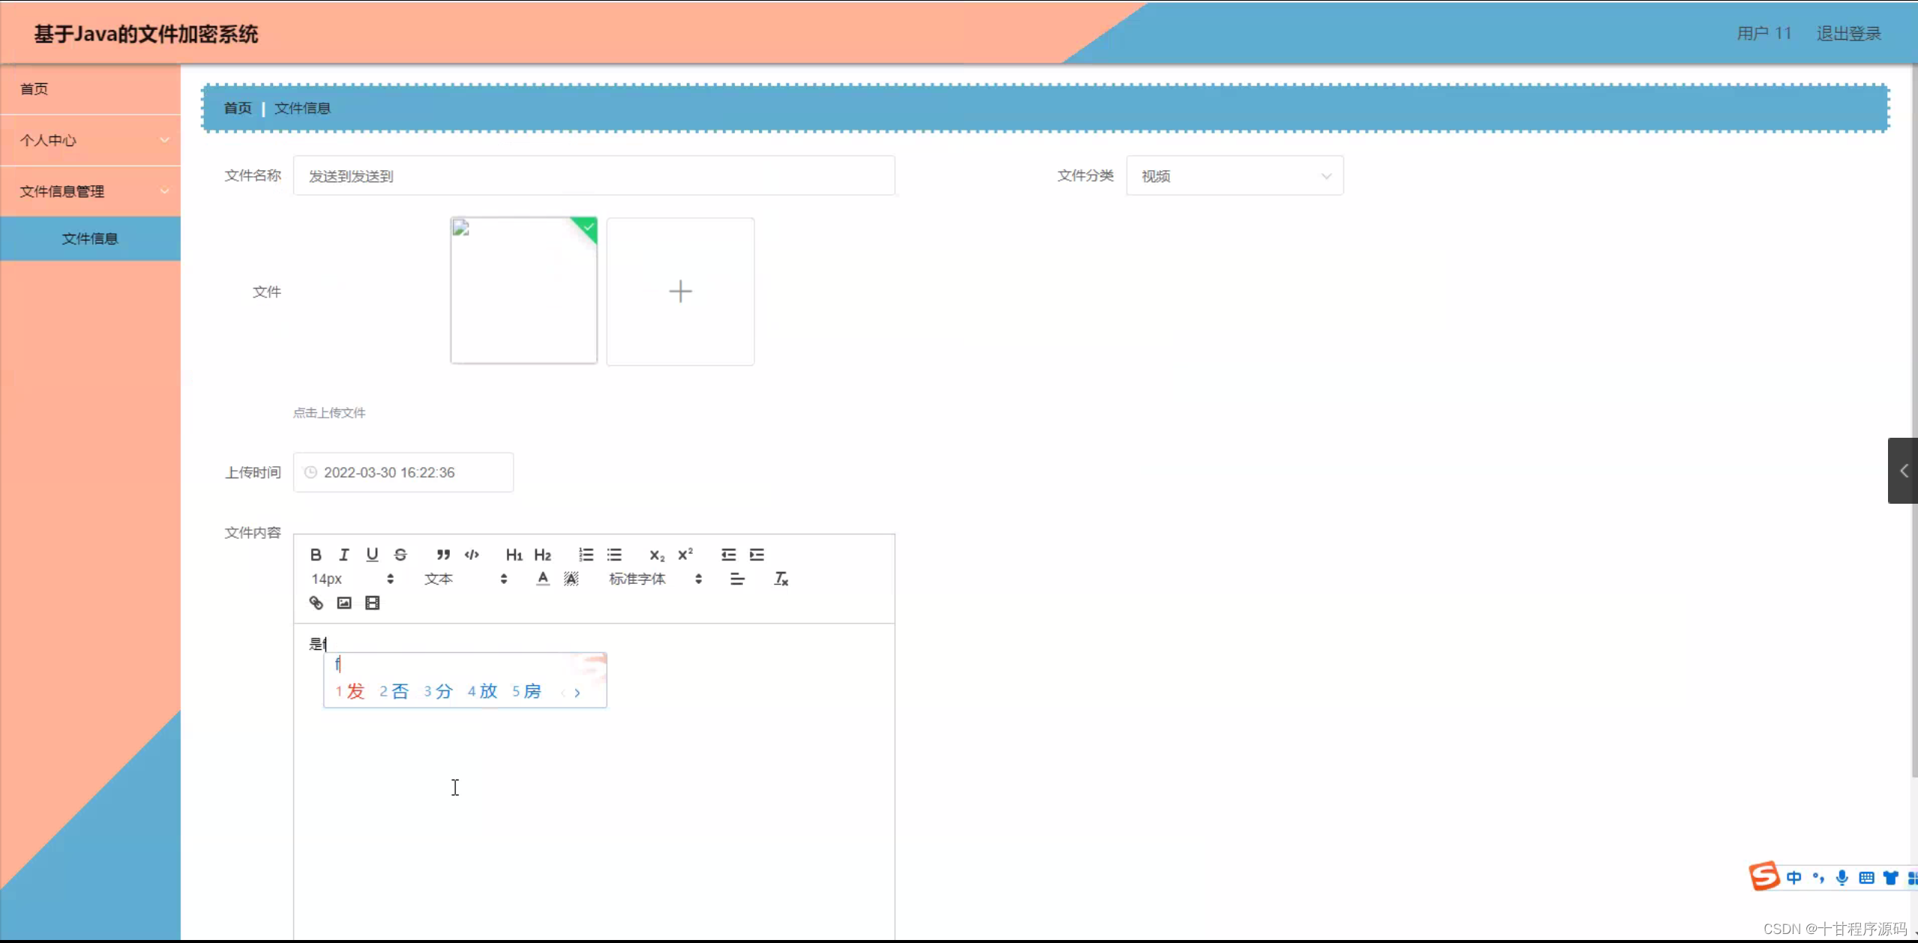Image resolution: width=1918 pixels, height=943 pixels.
Task: Insert image into file content
Action: (344, 603)
